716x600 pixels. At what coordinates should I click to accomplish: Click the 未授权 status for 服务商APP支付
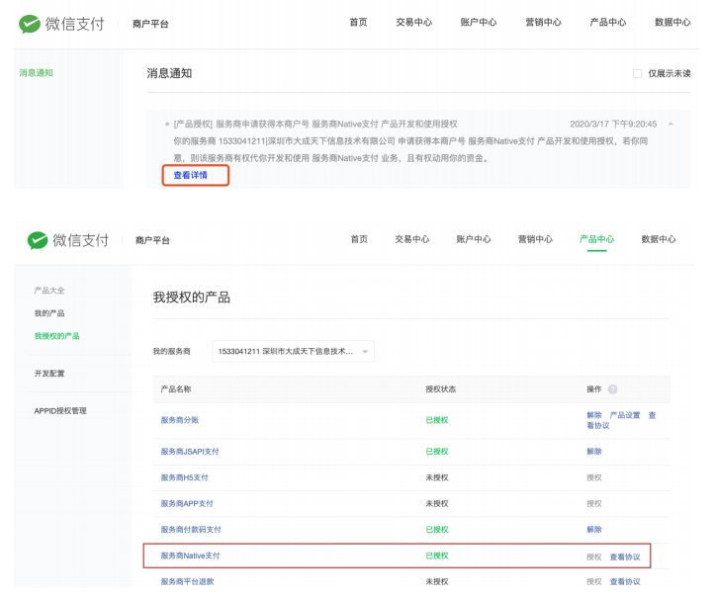(437, 504)
